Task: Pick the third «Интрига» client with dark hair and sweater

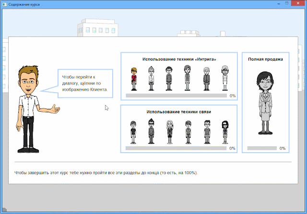Action: [169, 79]
